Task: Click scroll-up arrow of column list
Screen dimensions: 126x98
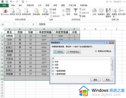Action: coord(112,58)
